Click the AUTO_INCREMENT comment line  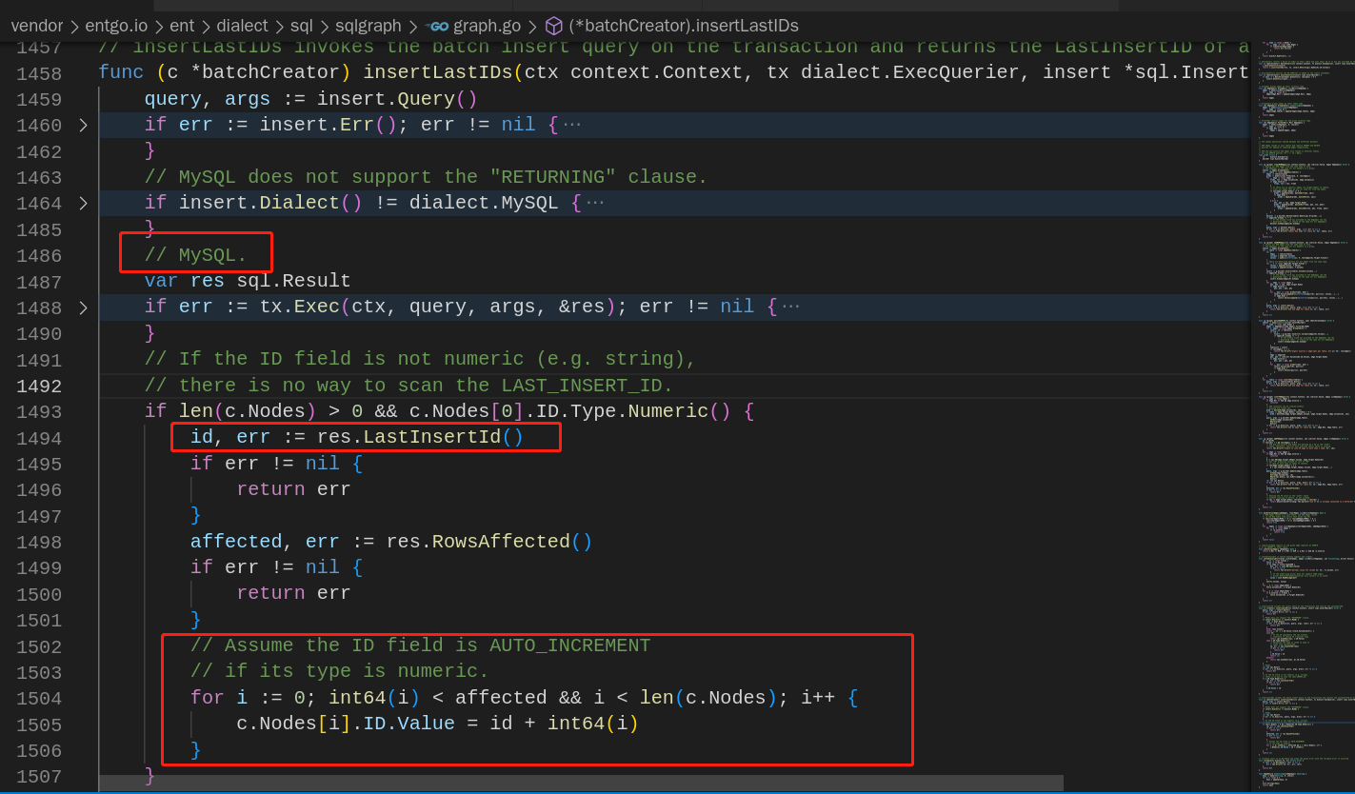420,645
